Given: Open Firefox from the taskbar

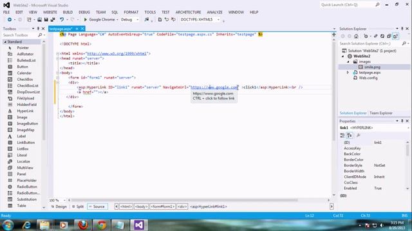Looking at the screenshot, I should click(83, 225).
